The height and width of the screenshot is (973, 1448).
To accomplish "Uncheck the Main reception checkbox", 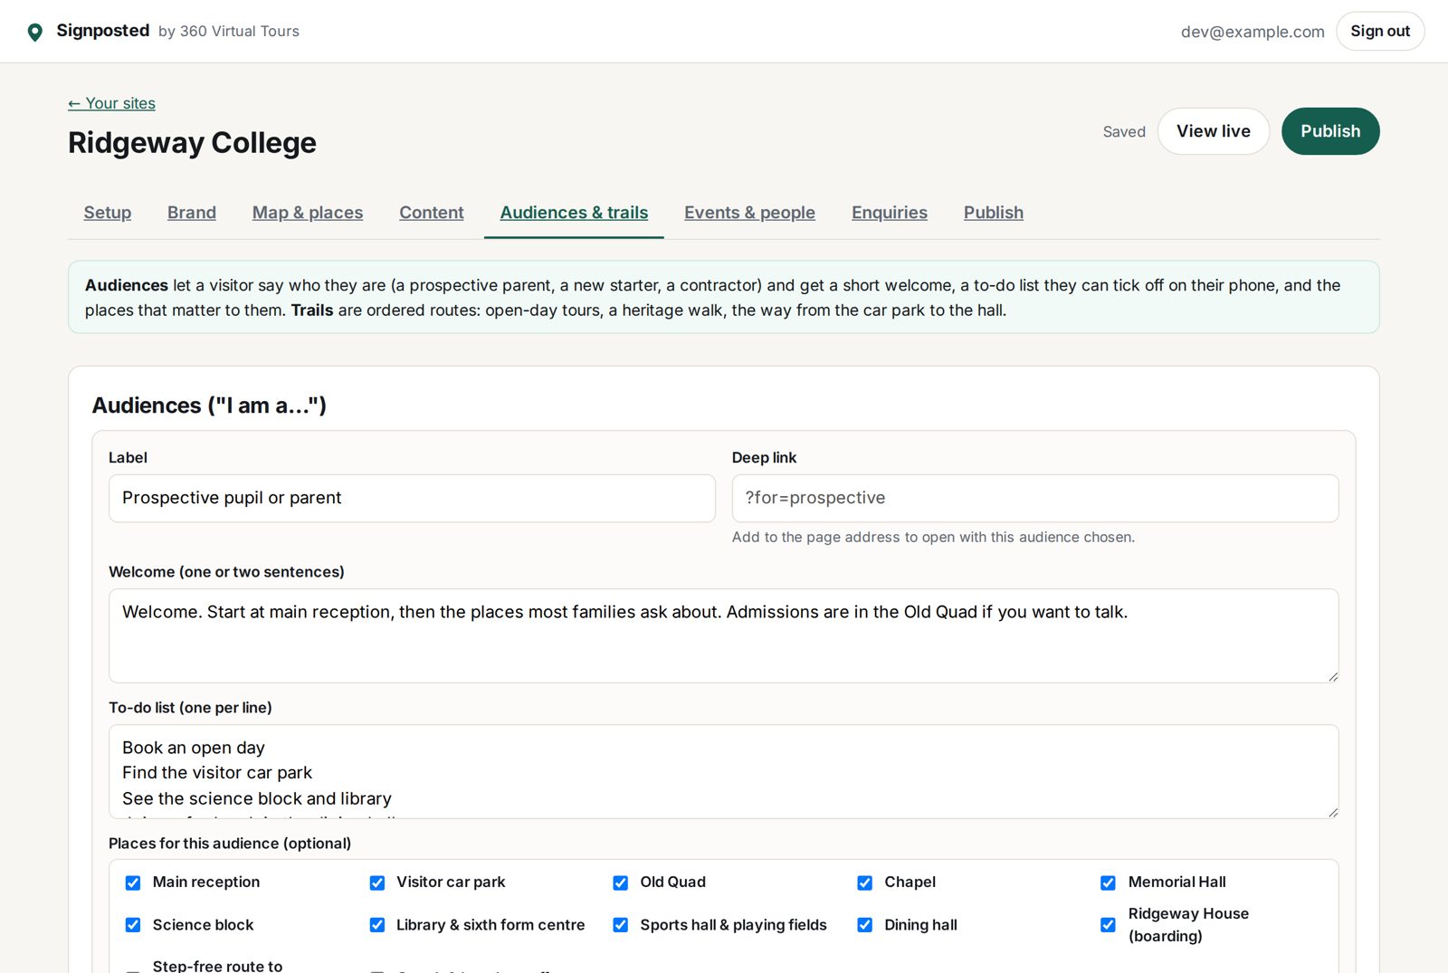I will click(x=133, y=882).
